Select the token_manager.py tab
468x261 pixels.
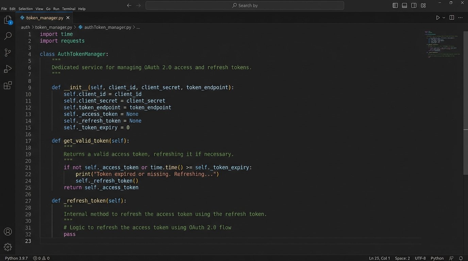point(45,18)
